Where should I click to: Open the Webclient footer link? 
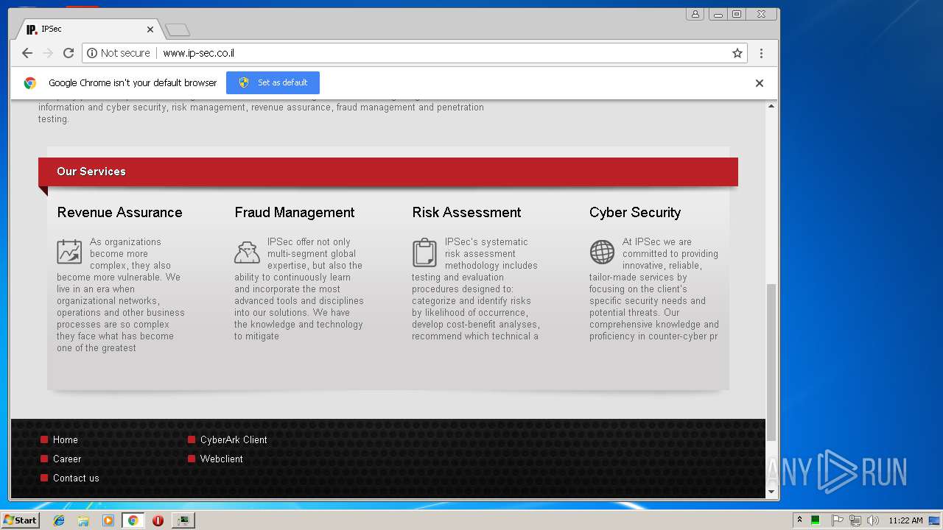pos(221,459)
